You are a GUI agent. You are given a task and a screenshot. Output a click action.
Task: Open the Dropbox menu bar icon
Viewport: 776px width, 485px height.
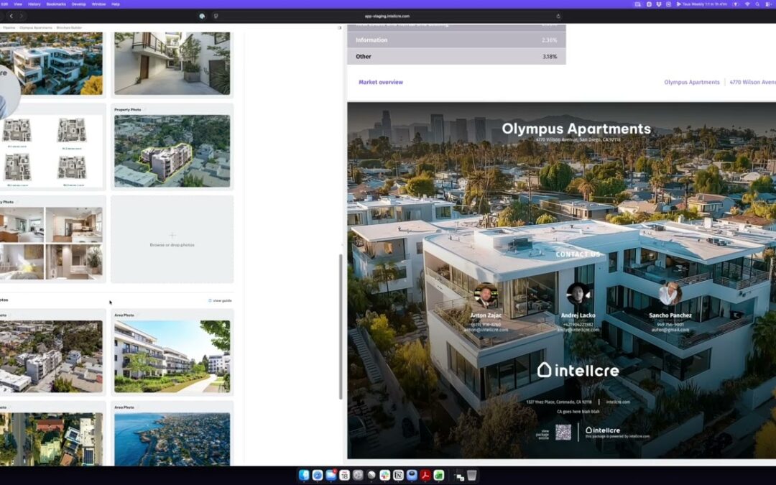659,4
